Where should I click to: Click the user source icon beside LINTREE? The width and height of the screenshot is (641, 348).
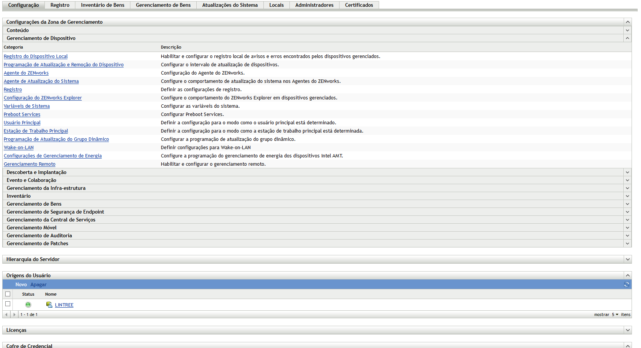(x=49, y=305)
